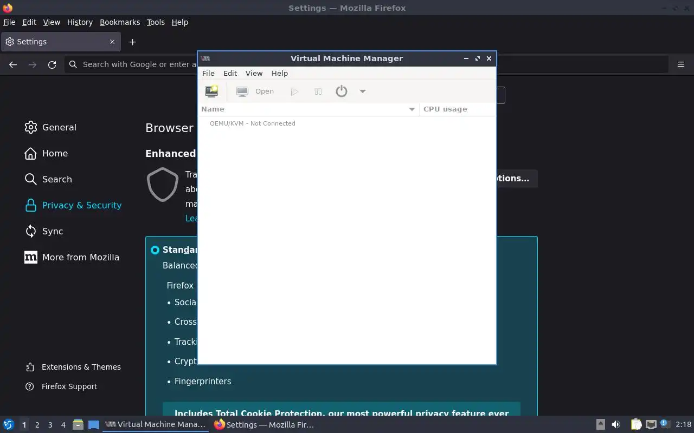Open Firefox Bookmarks menu

[120, 22]
